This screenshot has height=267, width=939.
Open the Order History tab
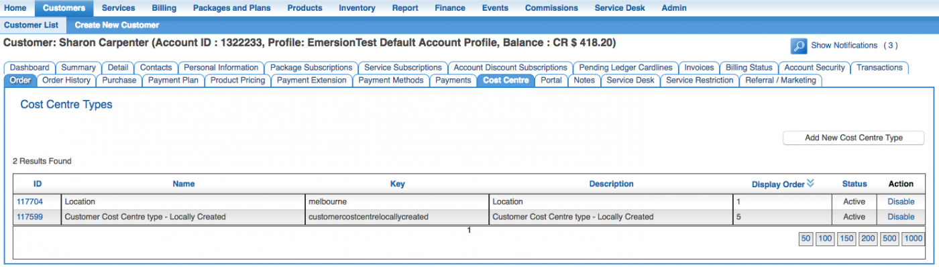66,81
